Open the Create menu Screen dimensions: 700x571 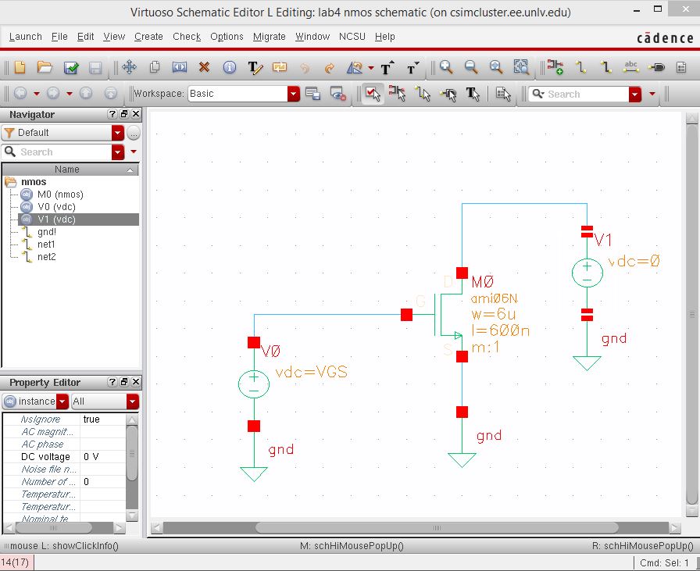[148, 37]
